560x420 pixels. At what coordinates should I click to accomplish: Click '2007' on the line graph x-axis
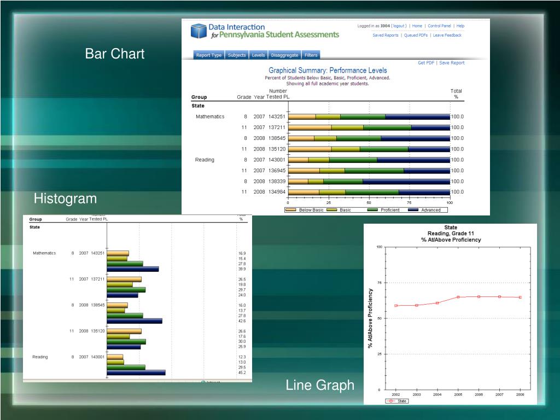499,395
